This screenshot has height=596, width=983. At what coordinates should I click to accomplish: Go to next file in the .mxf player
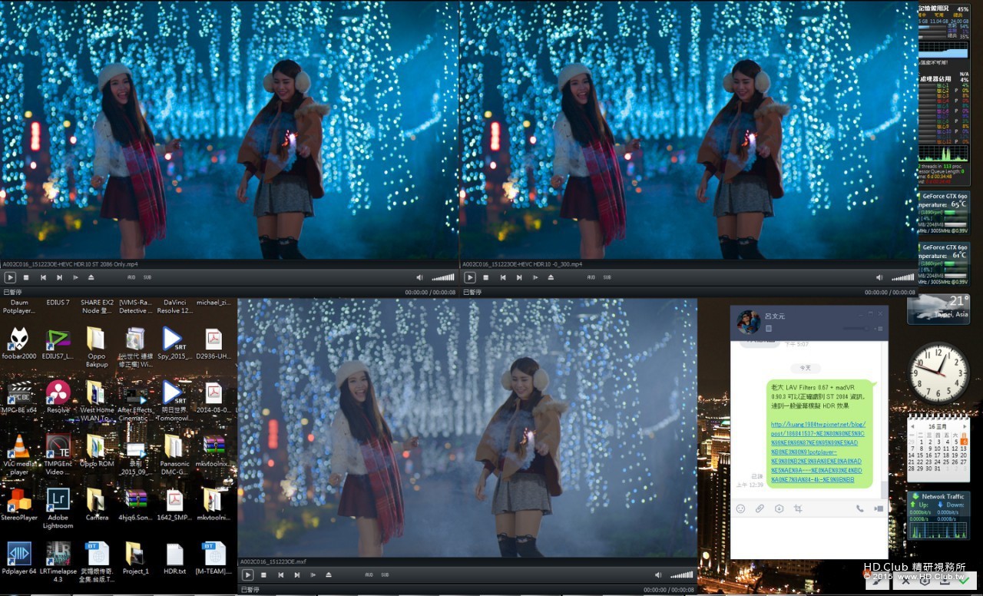[x=297, y=574]
